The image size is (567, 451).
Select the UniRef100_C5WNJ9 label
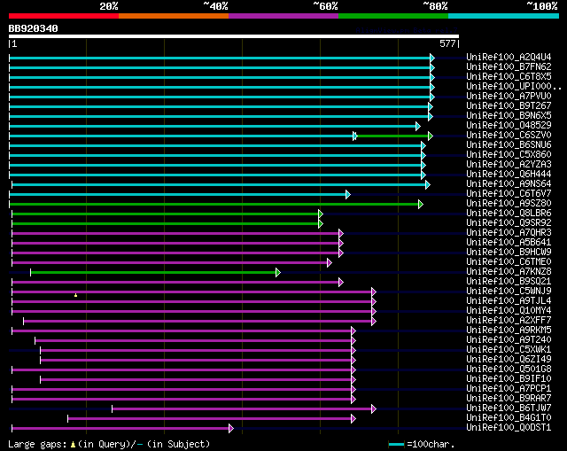[509, 292]
